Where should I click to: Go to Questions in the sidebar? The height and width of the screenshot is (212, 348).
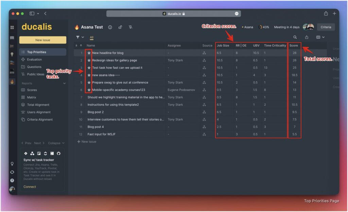pyautogui.click(x=34, y=67)
